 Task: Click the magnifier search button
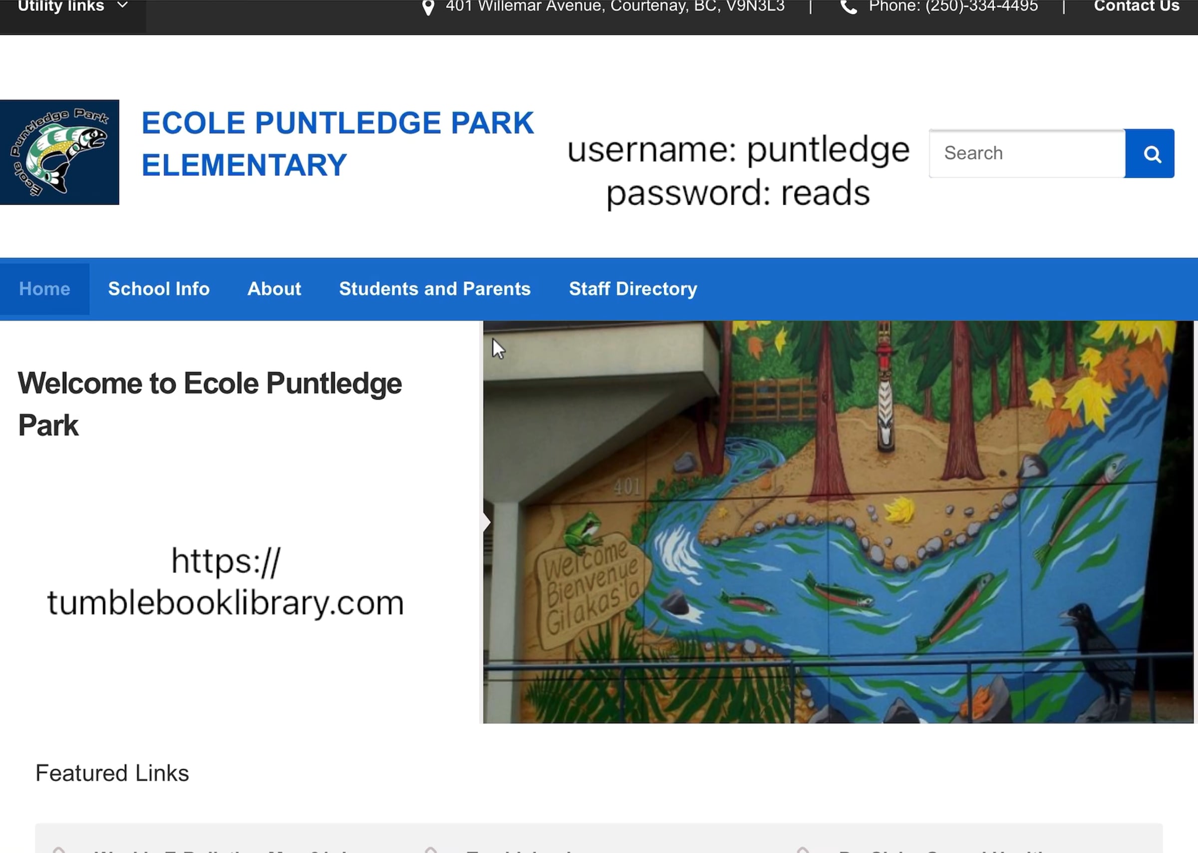coord(1150,153)
